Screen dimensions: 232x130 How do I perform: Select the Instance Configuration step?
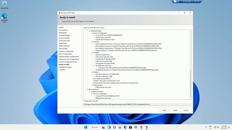coord(66,51)
